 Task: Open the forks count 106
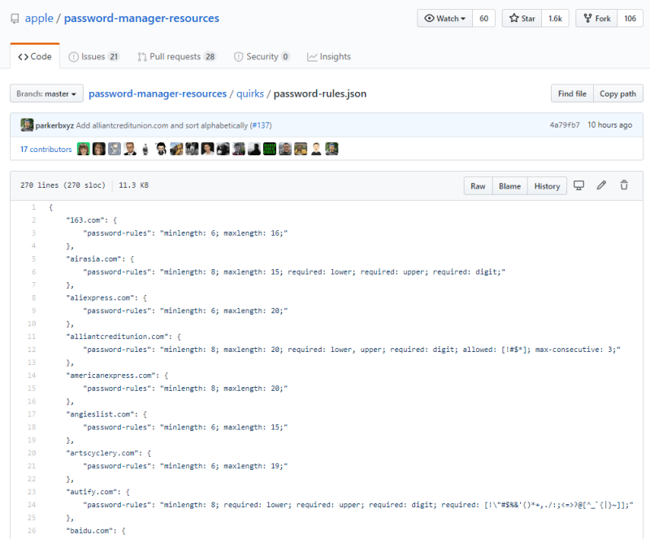(630, 19)
